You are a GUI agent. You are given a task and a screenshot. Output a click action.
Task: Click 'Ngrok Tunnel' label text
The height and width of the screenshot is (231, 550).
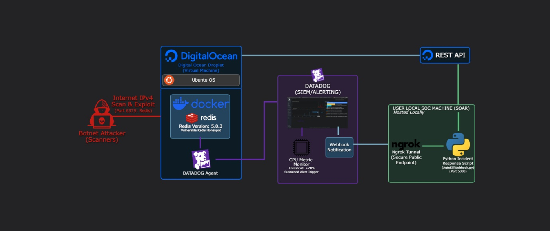point(406,152)
